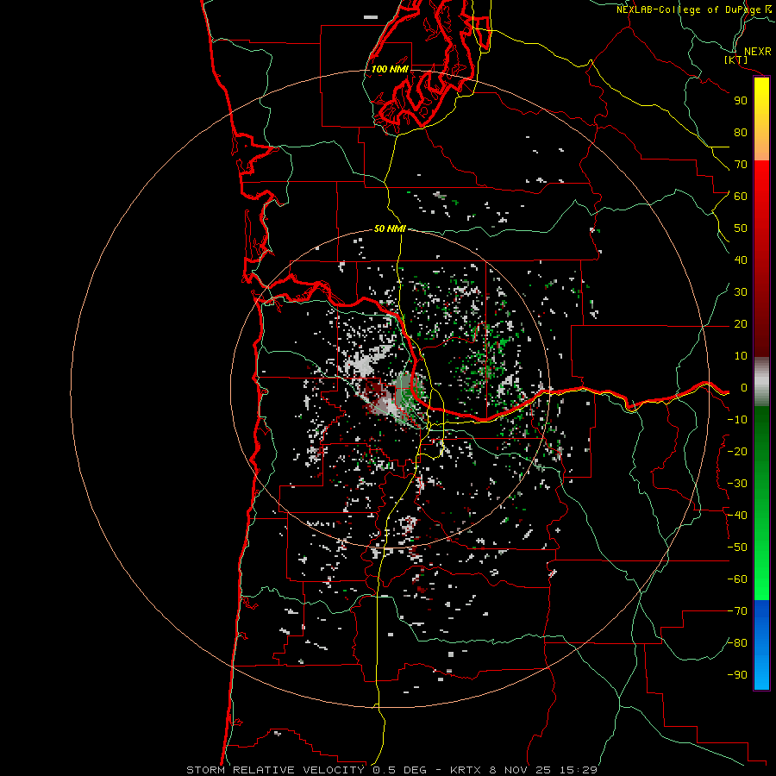Click the -20 value on velocity scale
The width and height of the screenshot is (776, 776).
coord(737,451)
